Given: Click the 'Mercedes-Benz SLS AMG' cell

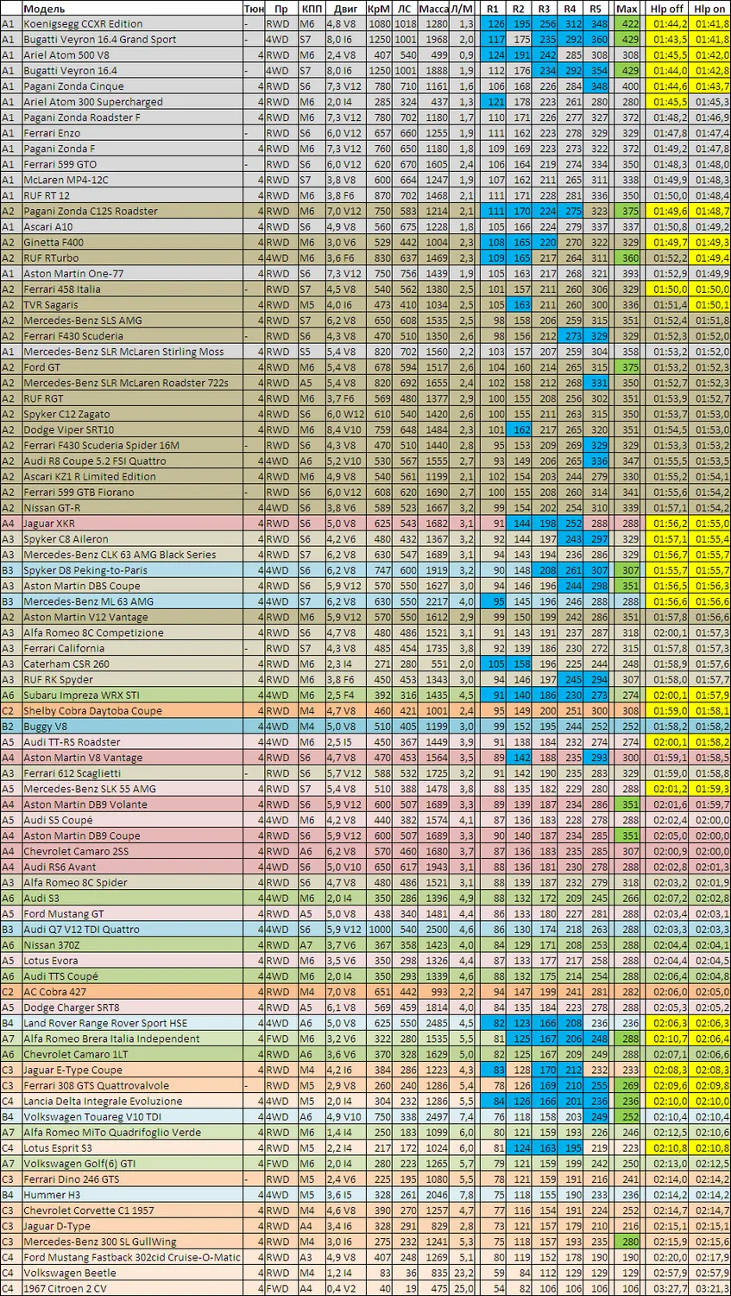Looking at the screenshot, I should tap(131, 321).
